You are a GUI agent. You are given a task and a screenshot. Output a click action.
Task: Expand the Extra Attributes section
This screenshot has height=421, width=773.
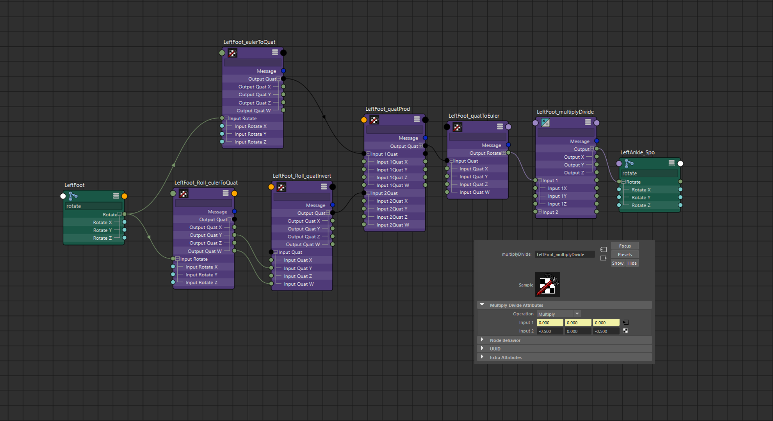coord(482,357)
